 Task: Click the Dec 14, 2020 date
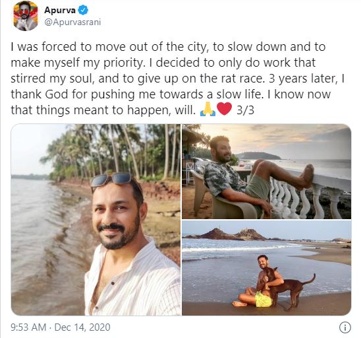[x=82, y=327]
